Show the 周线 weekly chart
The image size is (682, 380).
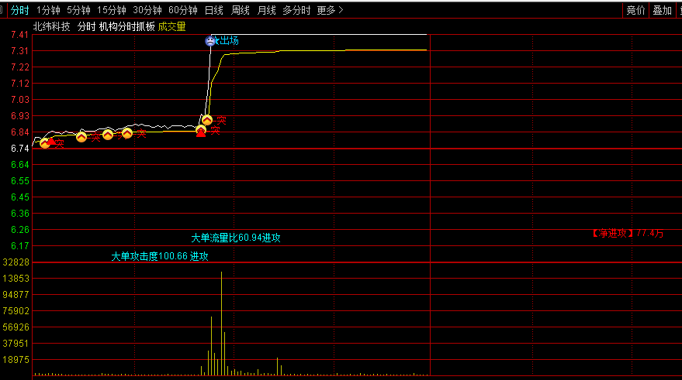[240, 10]
